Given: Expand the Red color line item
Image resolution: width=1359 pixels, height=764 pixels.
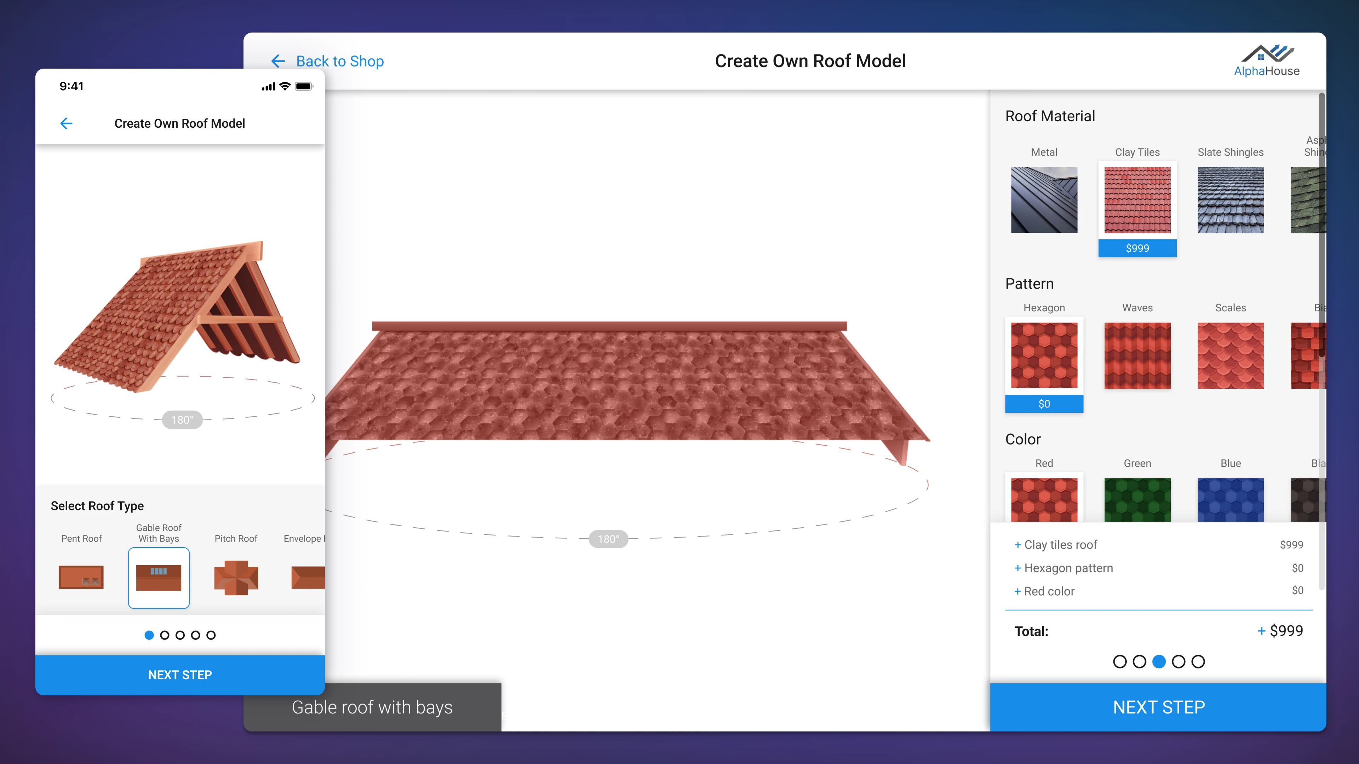Looking at the screenshot, I should coord(1018,591).
